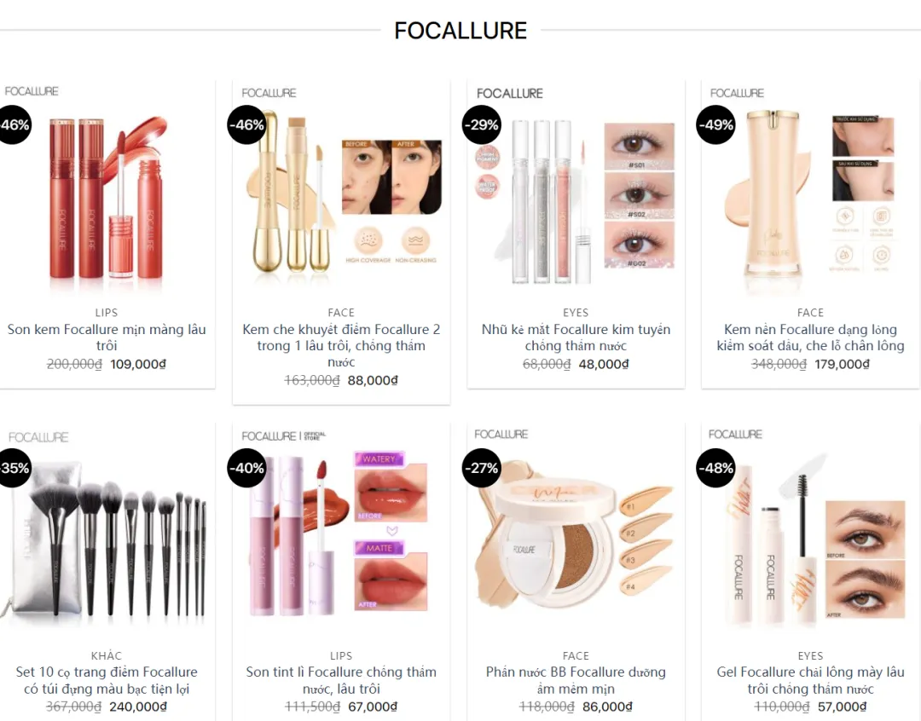Select the silver brush set product image
This screenshot has height=721, width=921.
[x=107, y=534]
